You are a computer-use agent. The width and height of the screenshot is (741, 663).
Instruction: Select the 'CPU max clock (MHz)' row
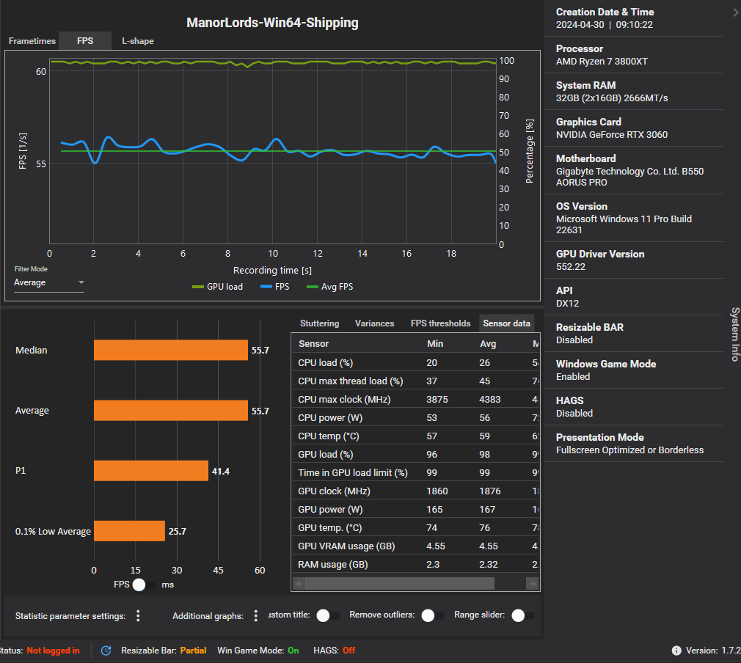tap(415, 400)
